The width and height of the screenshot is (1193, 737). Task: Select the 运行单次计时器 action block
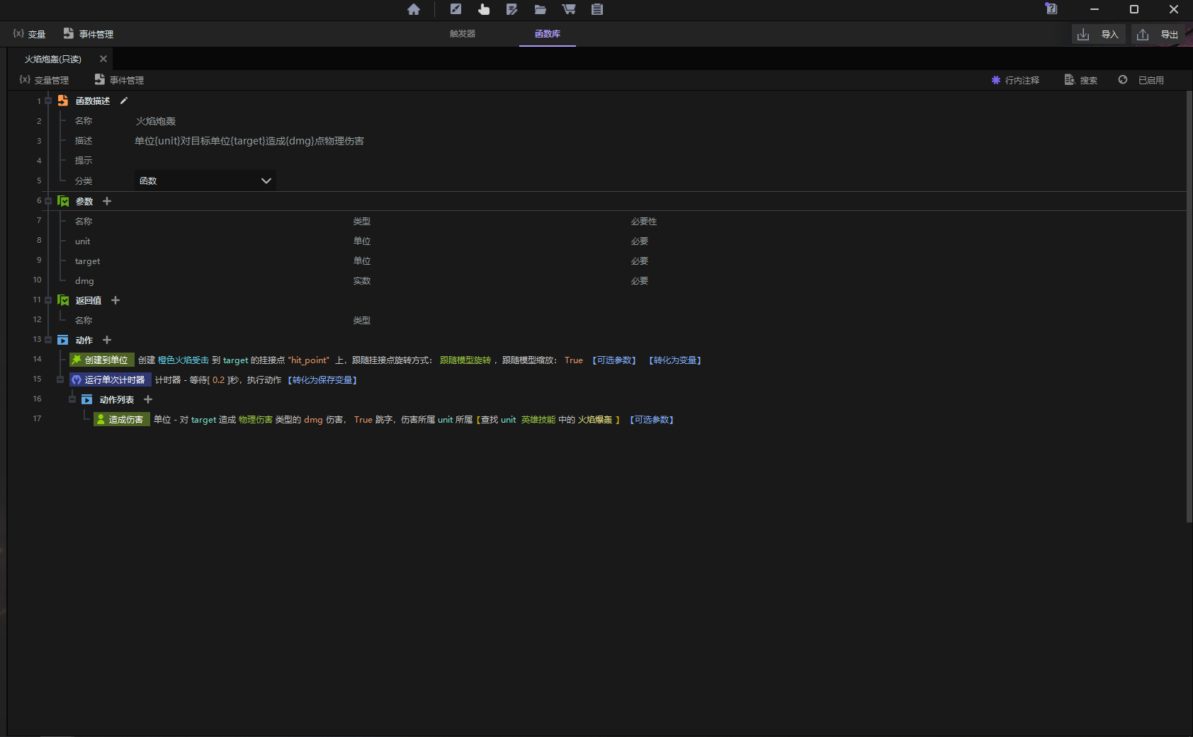(110, 379)
